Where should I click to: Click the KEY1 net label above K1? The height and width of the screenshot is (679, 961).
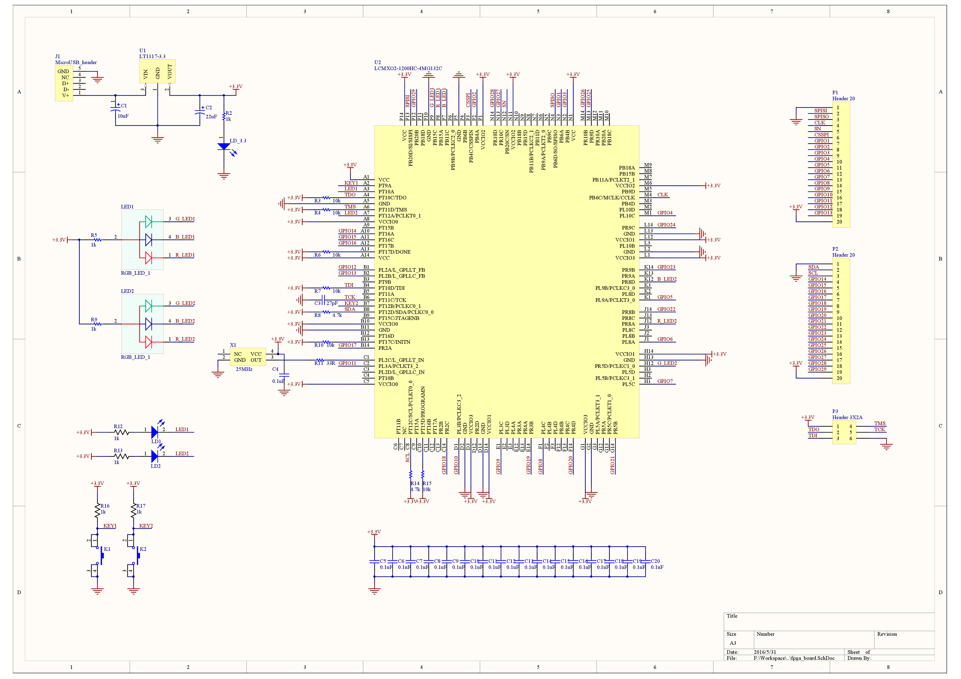click(110, 526)
